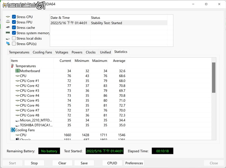The height and width of the screenshot is (168, 226).
Task: Select the Statistics tab
Action: click(x=121, y=52)
